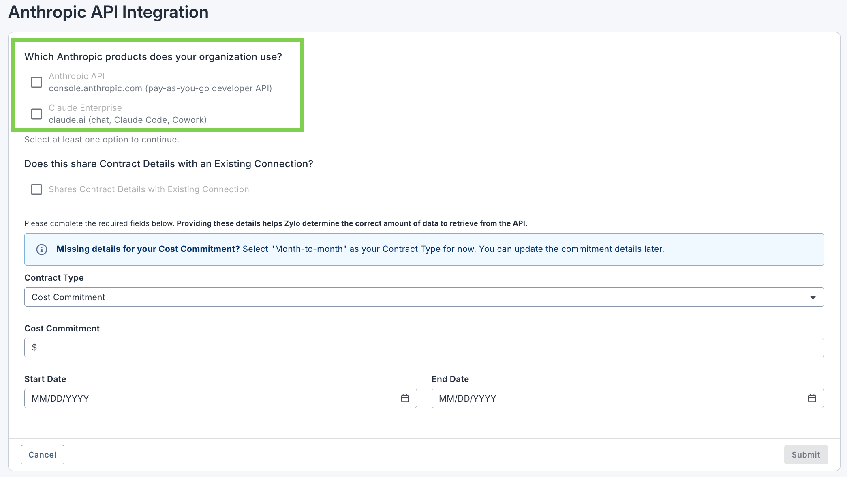Image resolution: width=847 pixels, height=477 pixels.
Task: Check the Anthropic API product checkbox
Action: (36, 82)
